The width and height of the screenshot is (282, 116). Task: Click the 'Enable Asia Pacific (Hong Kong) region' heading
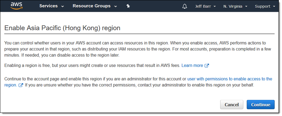point(62,28)
